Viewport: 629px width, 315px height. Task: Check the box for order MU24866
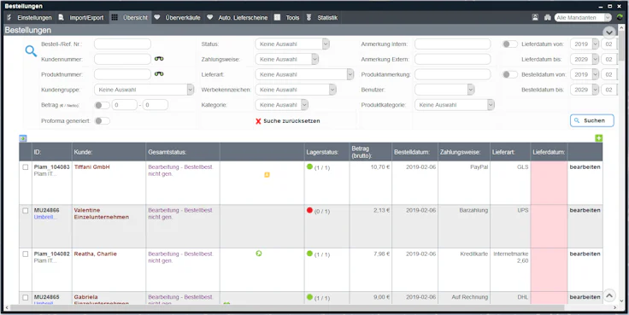26,210
